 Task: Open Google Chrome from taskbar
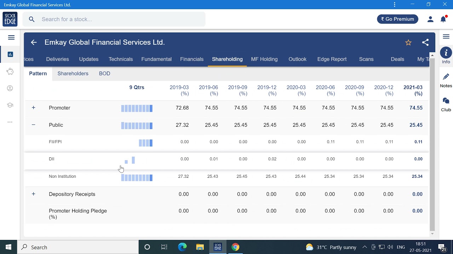click(x=235, y=247)
